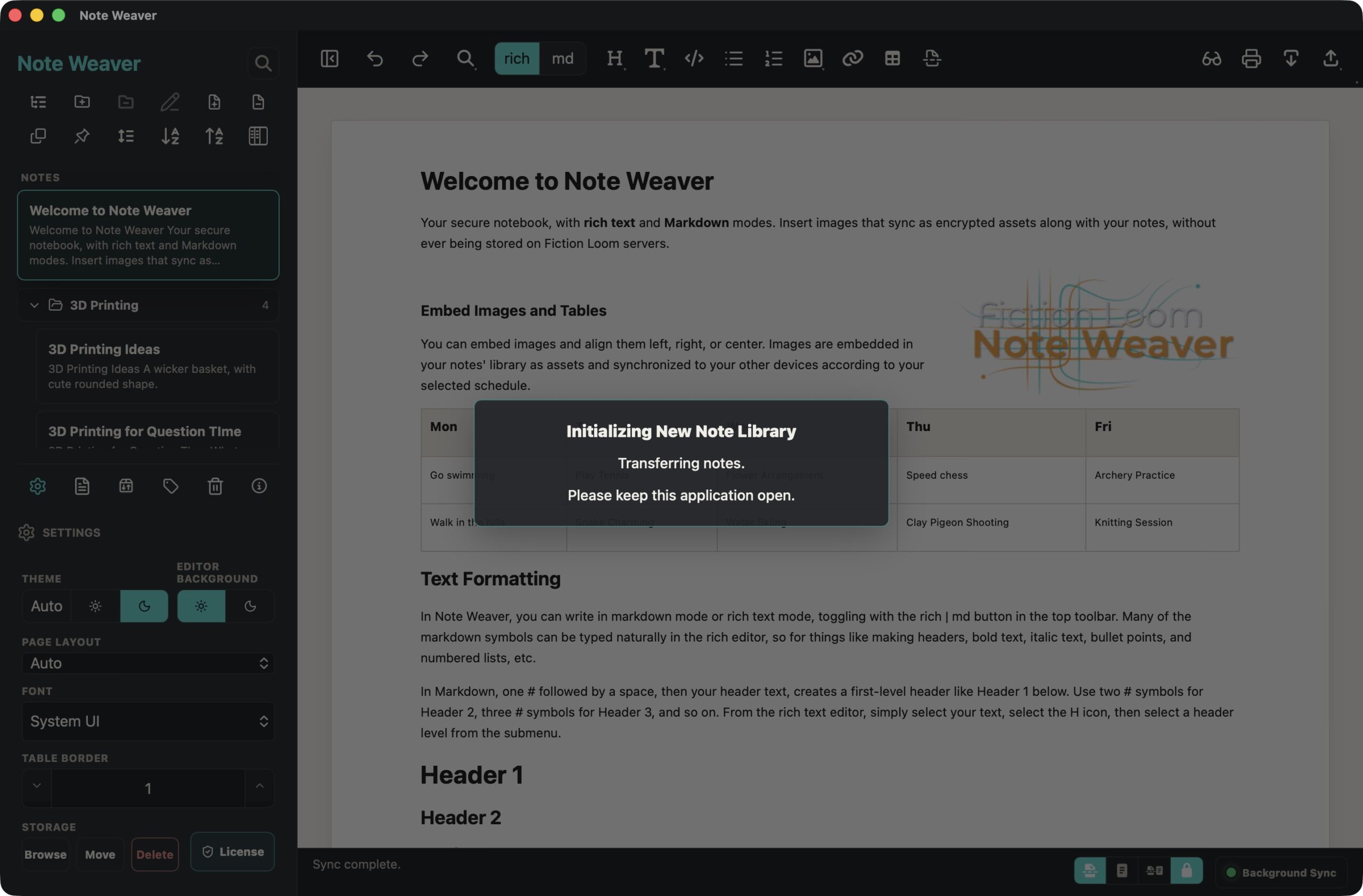Toggle the lock icon in status bar
This screenshot has height=896, width=1363.
1187,870
